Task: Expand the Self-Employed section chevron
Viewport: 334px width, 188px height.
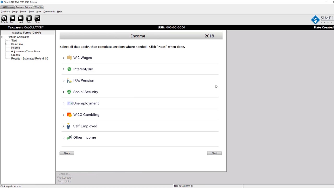Action: pyautogui.click(x=63, y=126)
